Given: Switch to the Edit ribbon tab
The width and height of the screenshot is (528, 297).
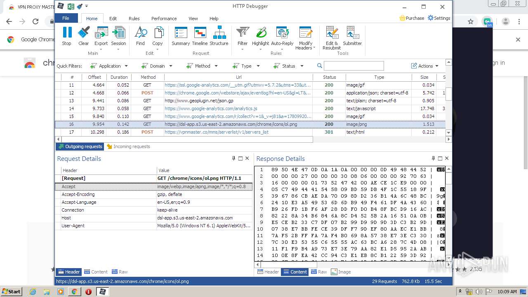Looking at the screenshot, I should 113,19.
